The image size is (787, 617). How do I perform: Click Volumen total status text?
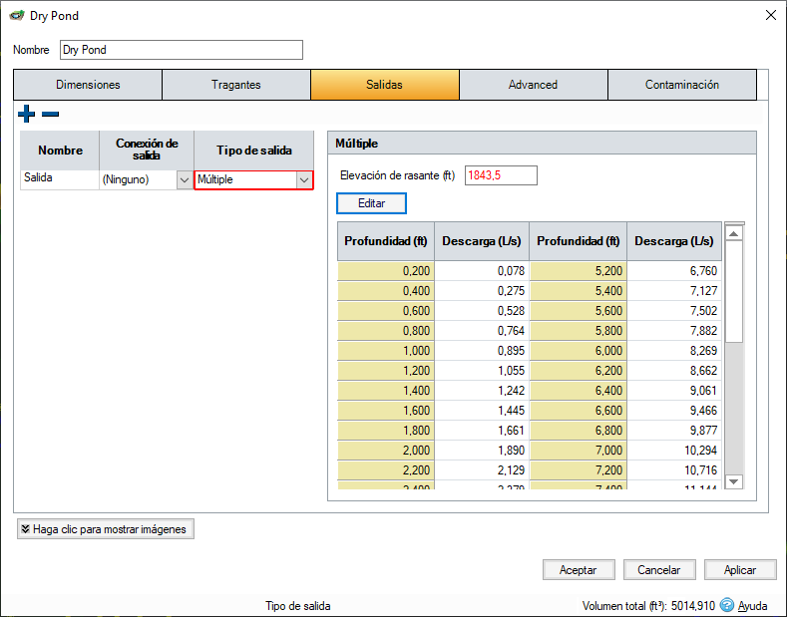pyautogui.click(x=648, y=605)
